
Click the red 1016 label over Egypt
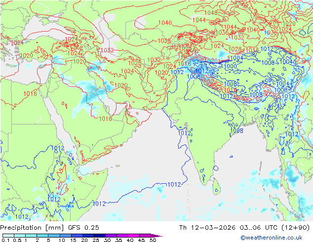pyautogui.click(x=30, y=93)
